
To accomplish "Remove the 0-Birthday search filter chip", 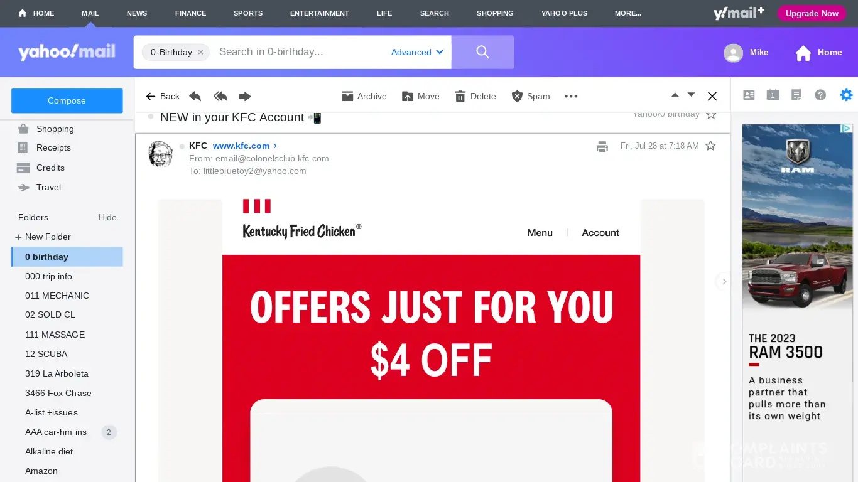I will [200, 52].
